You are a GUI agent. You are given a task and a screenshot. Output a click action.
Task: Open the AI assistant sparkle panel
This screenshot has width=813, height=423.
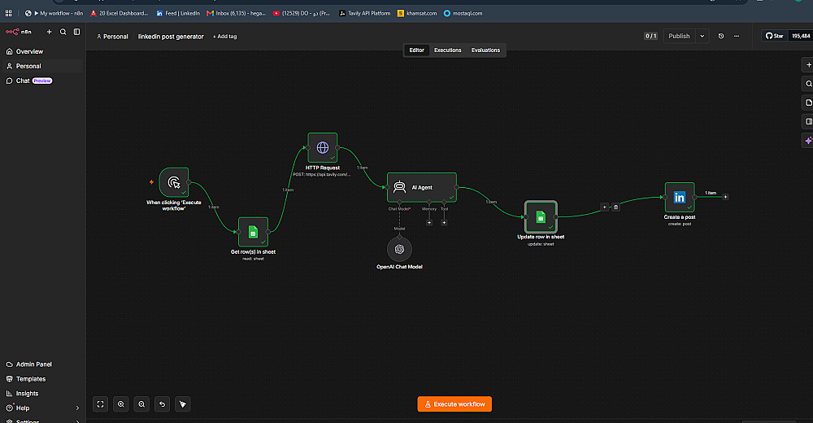808,140
